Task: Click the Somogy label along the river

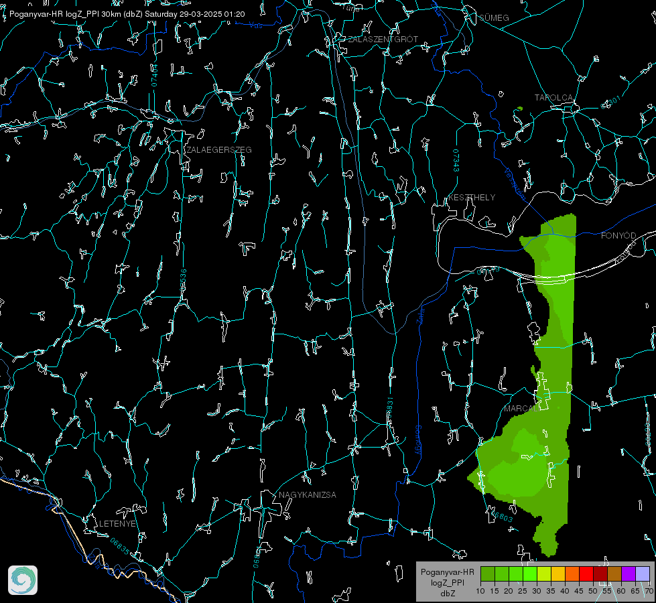Action: (417, 440)
